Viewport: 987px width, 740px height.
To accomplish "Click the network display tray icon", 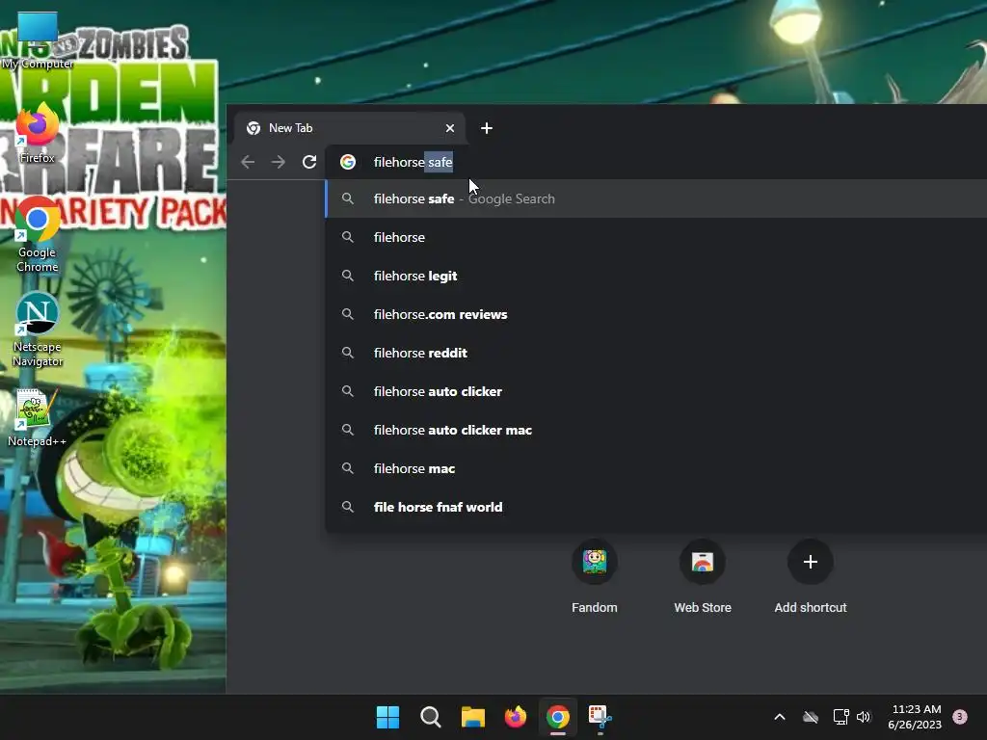I will (x=840, y=717).
